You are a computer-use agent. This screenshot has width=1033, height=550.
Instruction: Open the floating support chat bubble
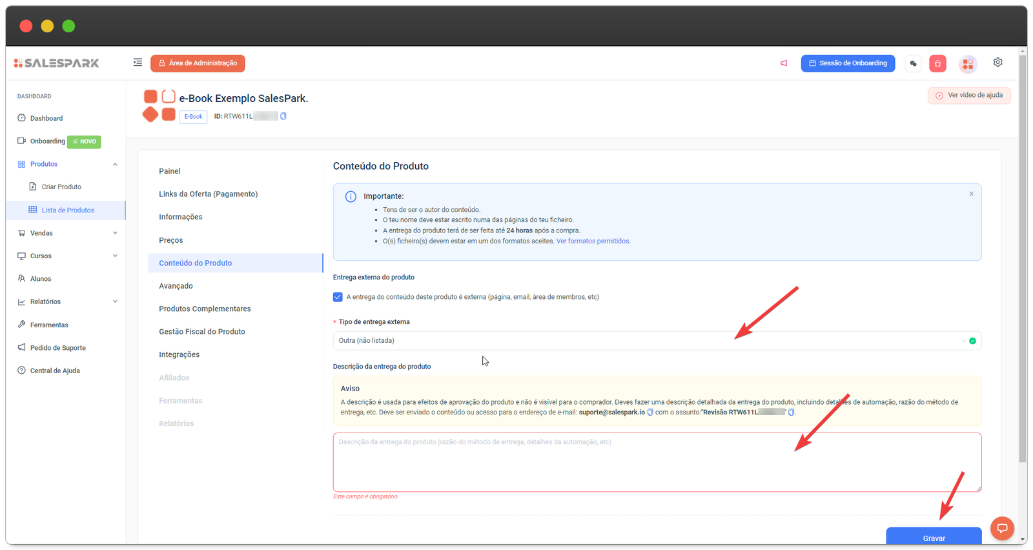tap(1002, 529)
